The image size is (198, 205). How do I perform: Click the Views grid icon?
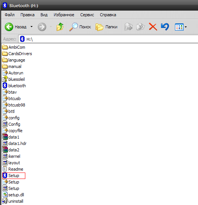coord(179,27)
